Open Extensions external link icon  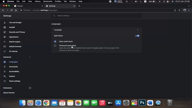[x=30, y=88]
